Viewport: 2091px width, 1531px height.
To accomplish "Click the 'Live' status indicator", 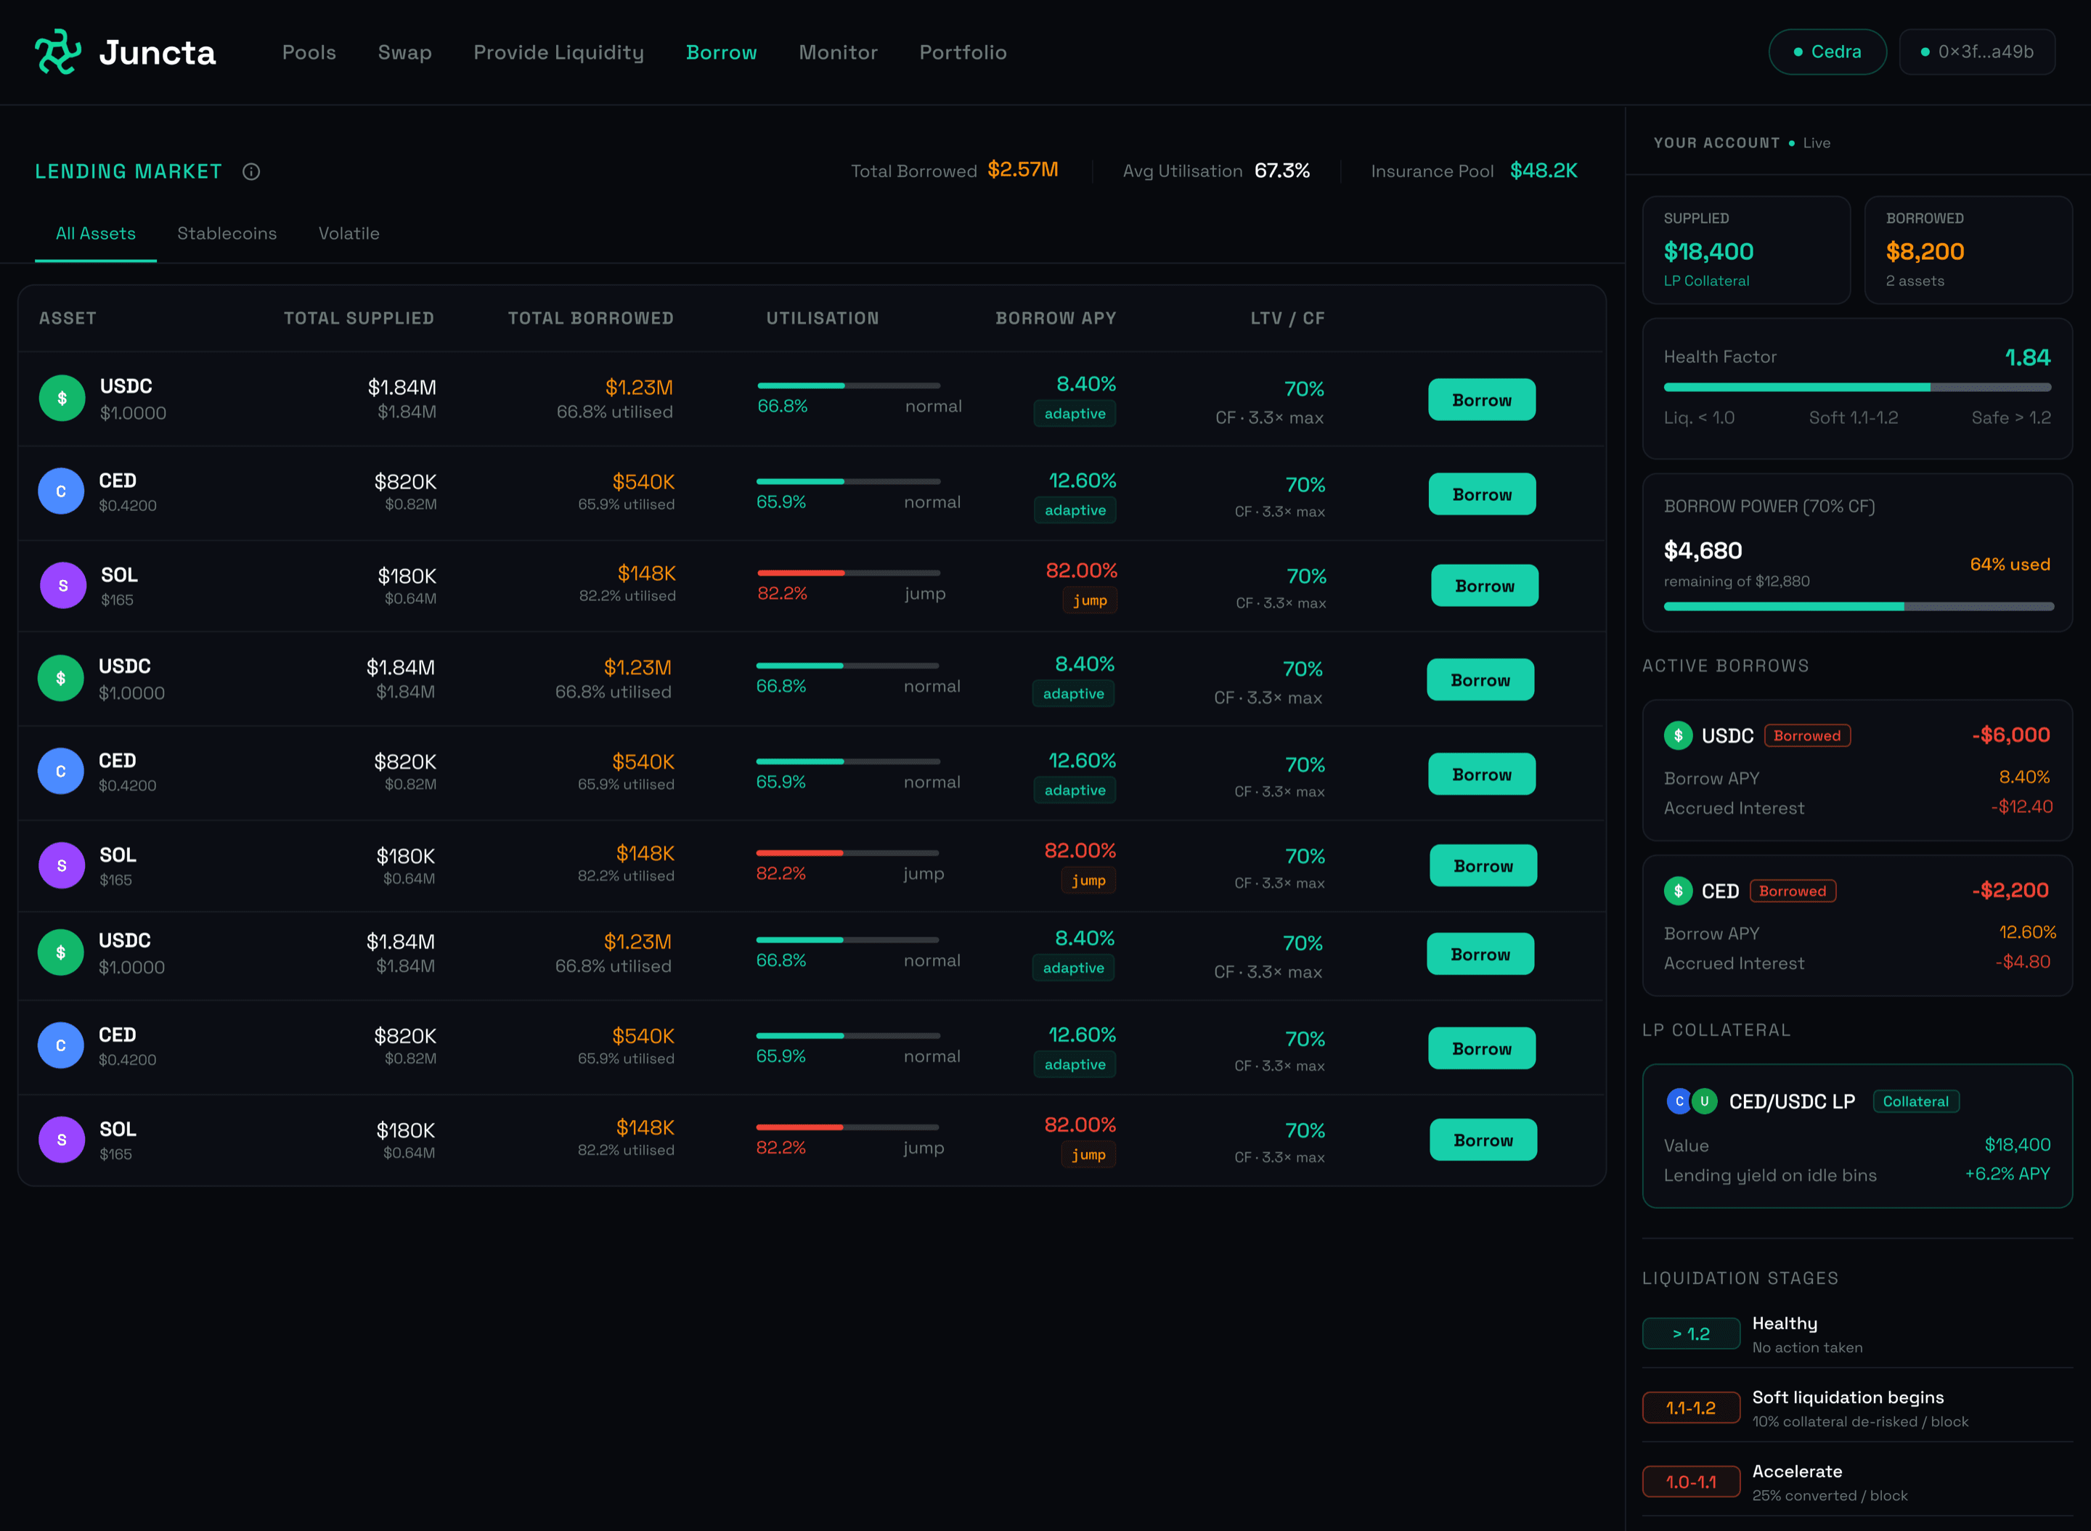I will [x=1810, y=143].
